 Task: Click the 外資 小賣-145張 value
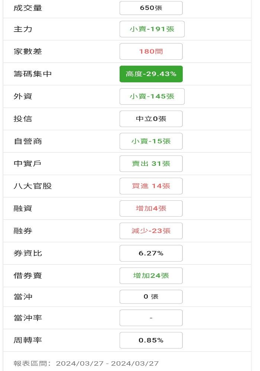[152, 96]
